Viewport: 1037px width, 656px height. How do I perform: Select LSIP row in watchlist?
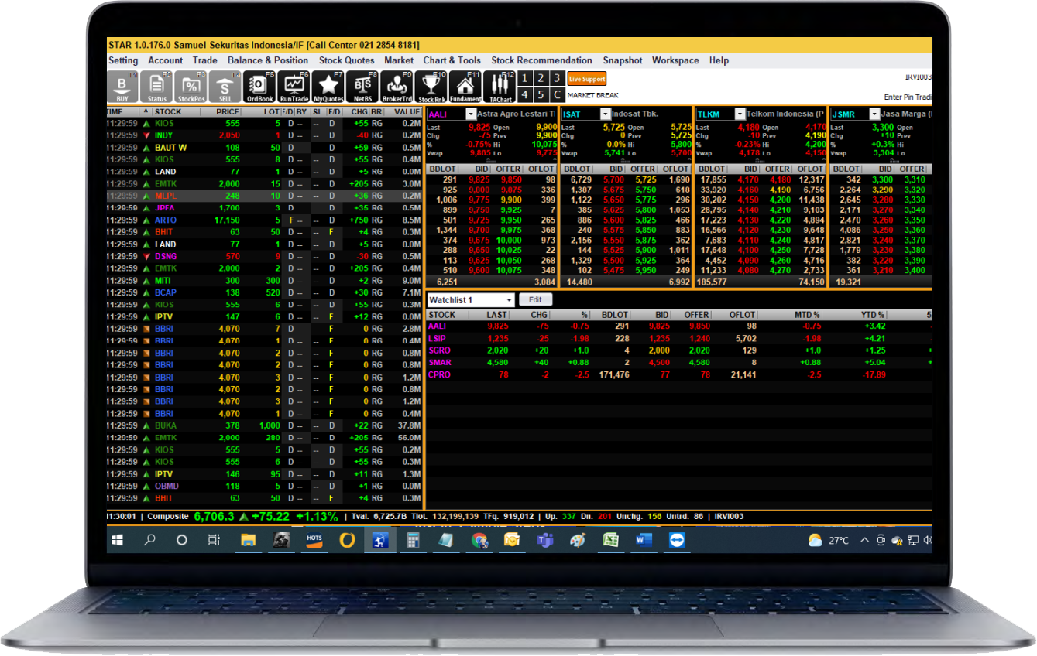[x=678, y=338]
